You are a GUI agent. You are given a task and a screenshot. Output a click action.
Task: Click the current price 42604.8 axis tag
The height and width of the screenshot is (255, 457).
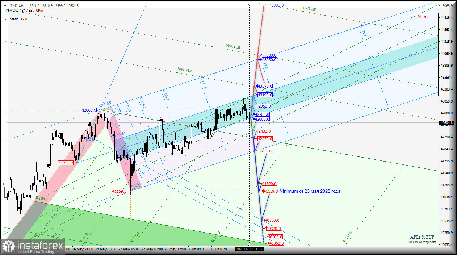pos(446,123)
